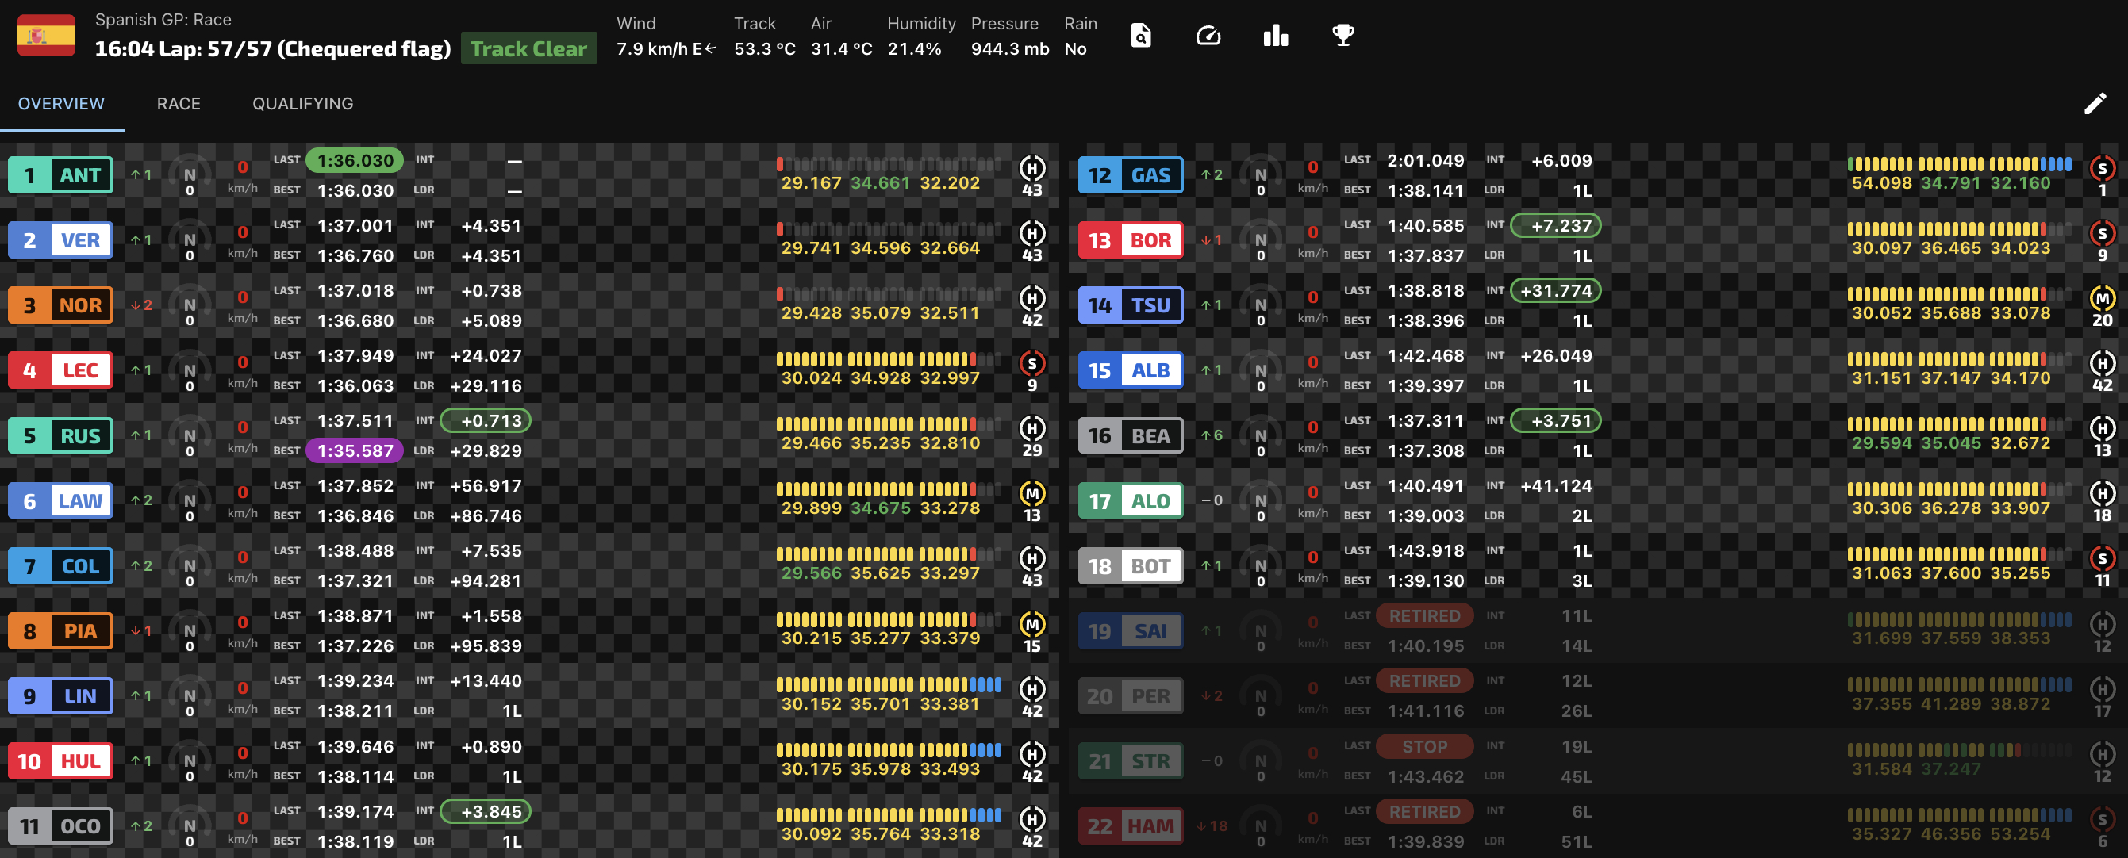Viewport: 2128px width, 858px height.
Task: Click the humidity value 21.4%
Action: pos(915,48)
